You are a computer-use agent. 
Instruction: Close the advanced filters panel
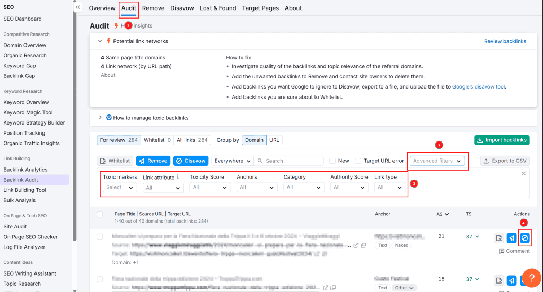523,173
